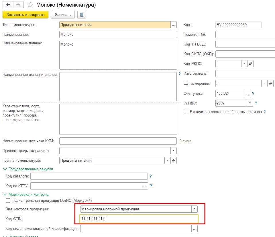Open the Вид контроля продукции dropdown
Viewport: 275px width, 237px height.
point(194,209)
